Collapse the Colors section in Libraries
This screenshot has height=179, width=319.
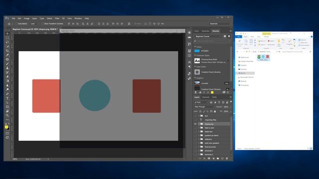[195, 47]
